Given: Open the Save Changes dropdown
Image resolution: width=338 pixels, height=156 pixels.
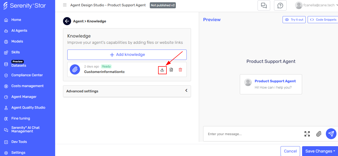Looking at the screenshot, I should 320,151.
